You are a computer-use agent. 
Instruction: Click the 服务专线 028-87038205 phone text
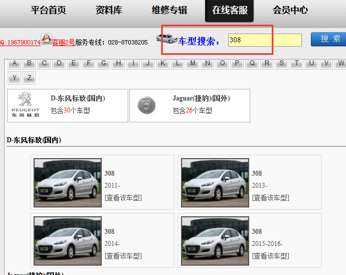pos(112,42)
